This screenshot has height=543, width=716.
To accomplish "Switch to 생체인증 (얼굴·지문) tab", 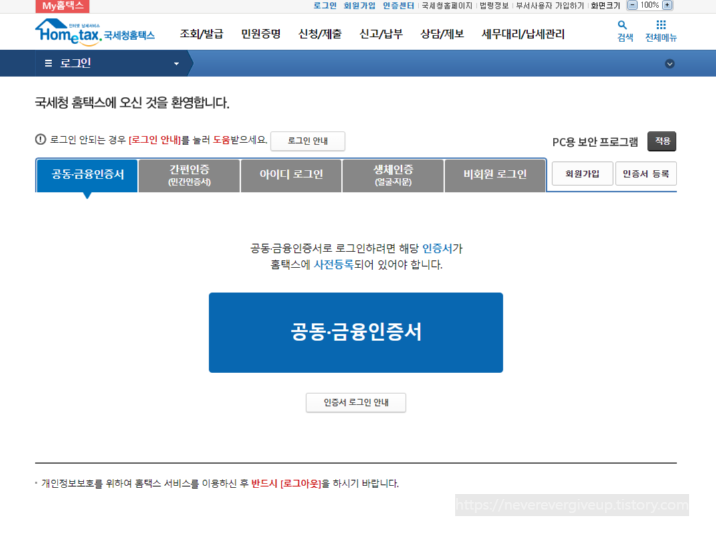I will pos(393,175).
